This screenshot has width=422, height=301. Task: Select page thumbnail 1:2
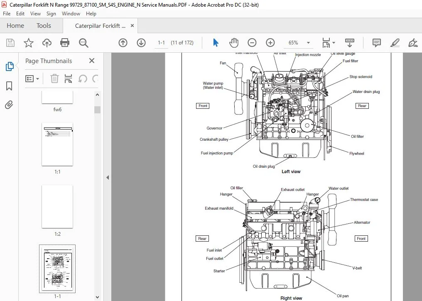pyautogui.click(x=57, y=207)
